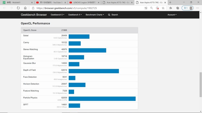Select the Feature Matching label
Viewport: 202px width, 113px height.
[x=31, y=91]
